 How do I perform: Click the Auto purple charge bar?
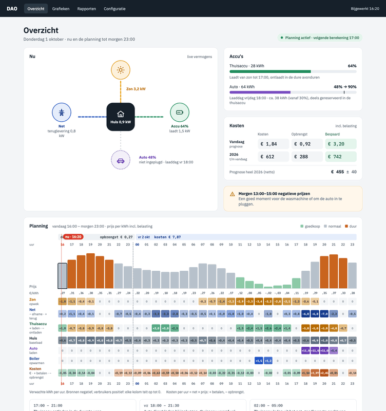(x=260, y=92)
